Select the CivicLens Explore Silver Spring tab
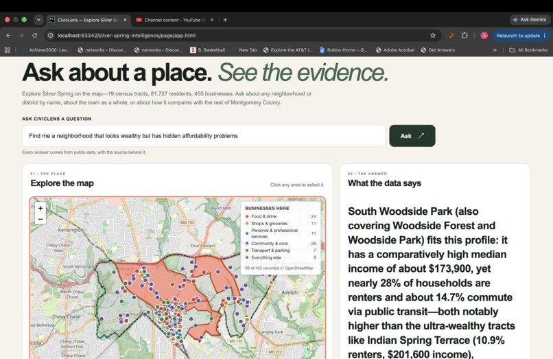Screen dimensions: 553x359 tap(88, 20)
